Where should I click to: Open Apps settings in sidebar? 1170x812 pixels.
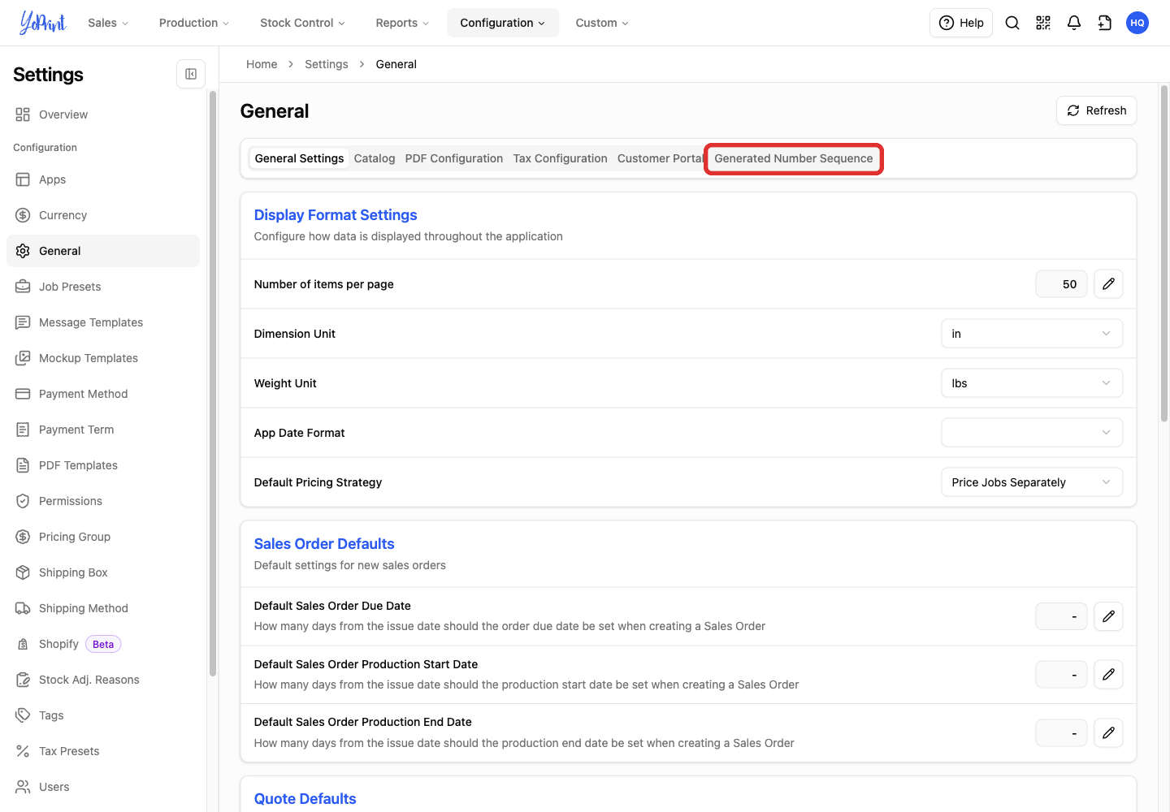(103, 179)
